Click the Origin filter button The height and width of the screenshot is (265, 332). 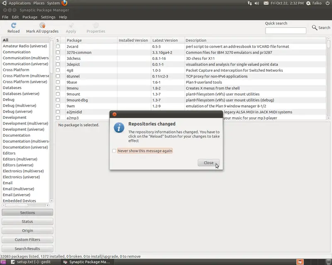(27, 231)
